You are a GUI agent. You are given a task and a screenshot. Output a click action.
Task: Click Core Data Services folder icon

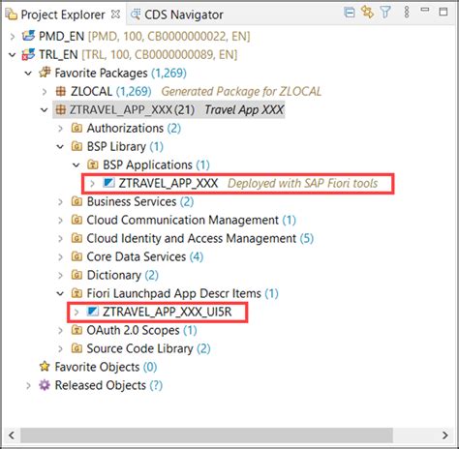pos(76,256)
